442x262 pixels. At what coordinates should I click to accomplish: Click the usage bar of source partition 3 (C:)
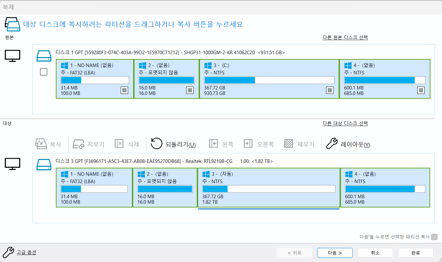[269, 80]
